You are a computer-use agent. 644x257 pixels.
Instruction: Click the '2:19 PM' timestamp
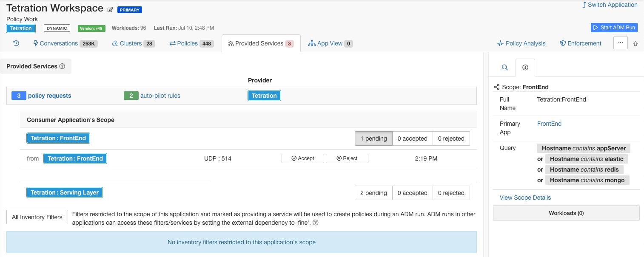click(x=426, y=158)
